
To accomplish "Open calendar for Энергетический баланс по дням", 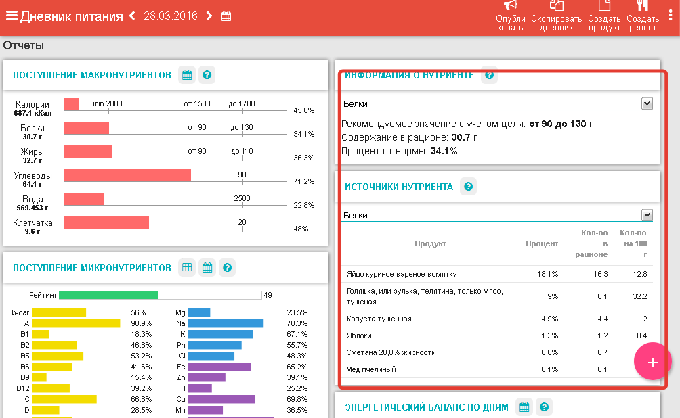I will coord(524,407).
